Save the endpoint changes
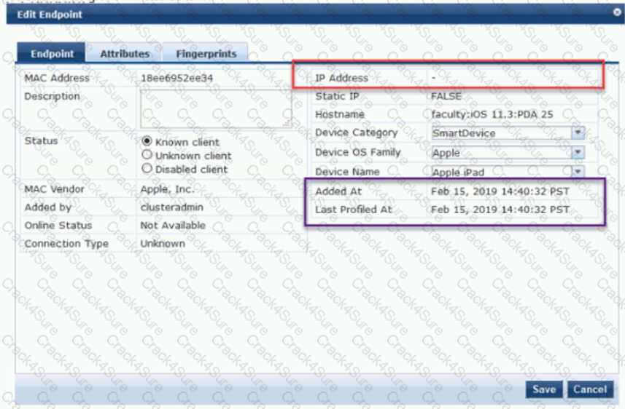 click(x=543, y=389)
